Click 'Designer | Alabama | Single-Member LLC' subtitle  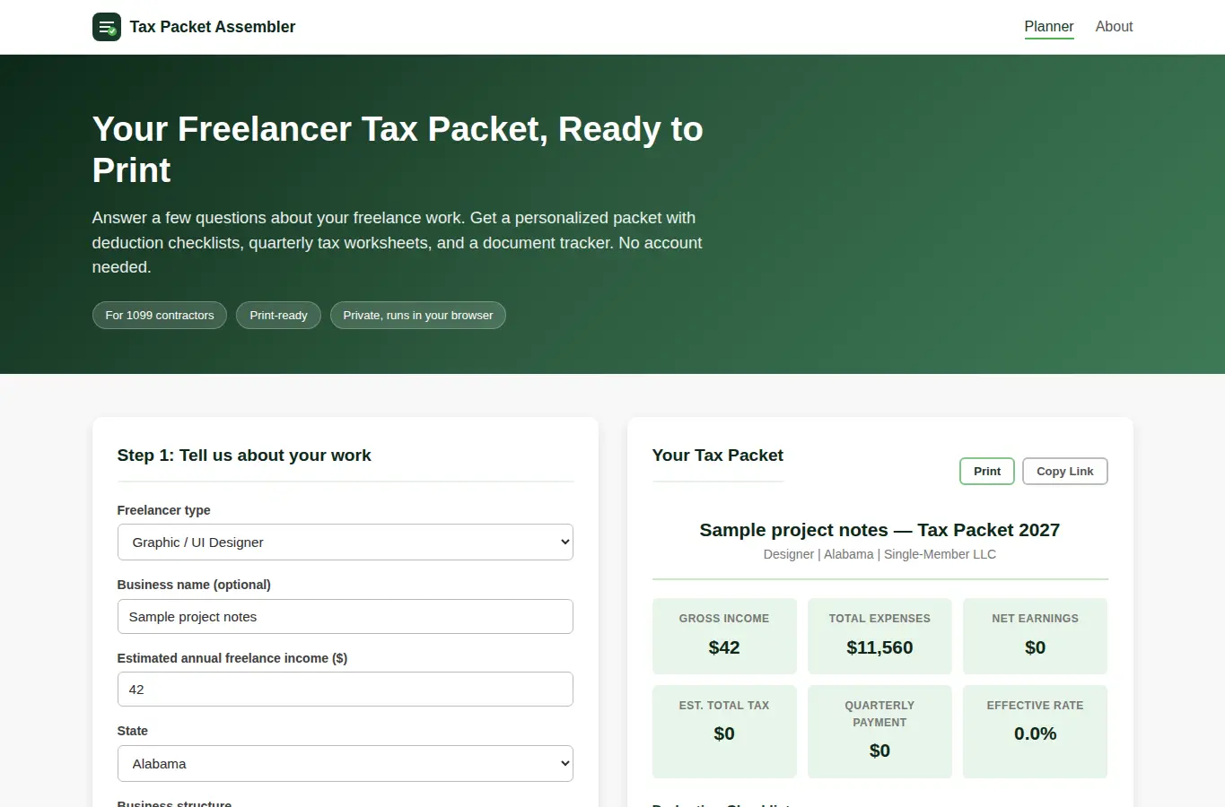pyautogui.click(x=879, y=554)
